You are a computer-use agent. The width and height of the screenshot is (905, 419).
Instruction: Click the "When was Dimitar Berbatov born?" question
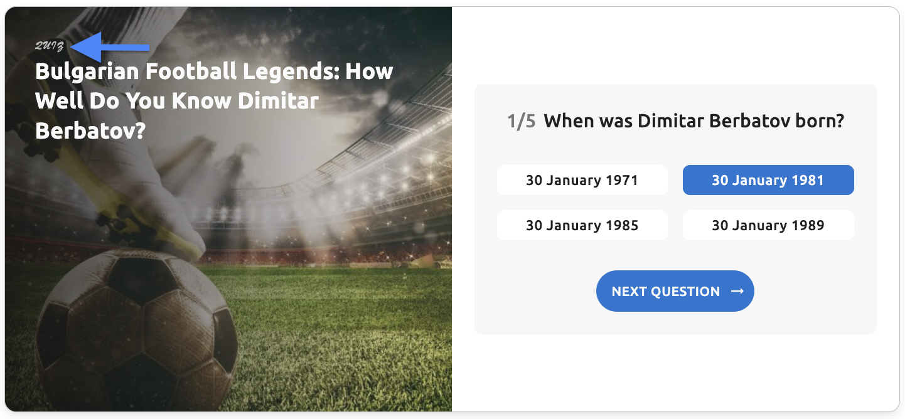693,121
